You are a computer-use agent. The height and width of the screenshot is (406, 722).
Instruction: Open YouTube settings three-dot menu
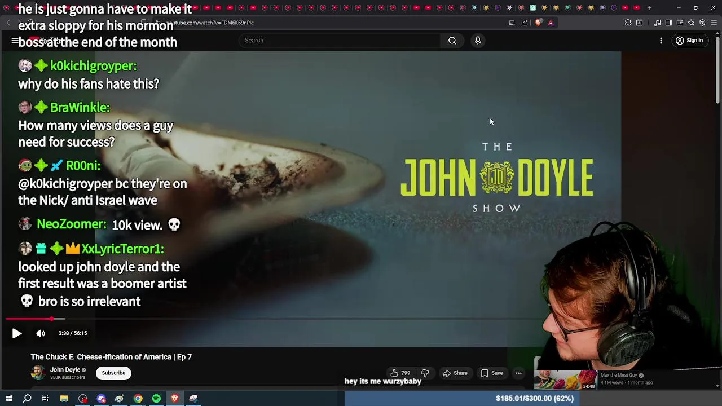pyautogui.click(x=661, y=41)
